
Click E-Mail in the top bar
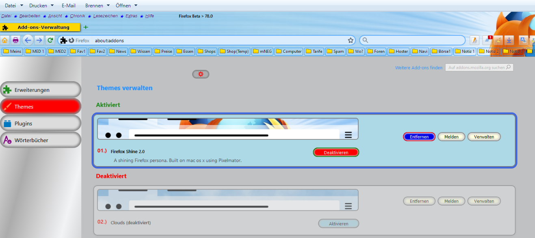pos(69,6)
